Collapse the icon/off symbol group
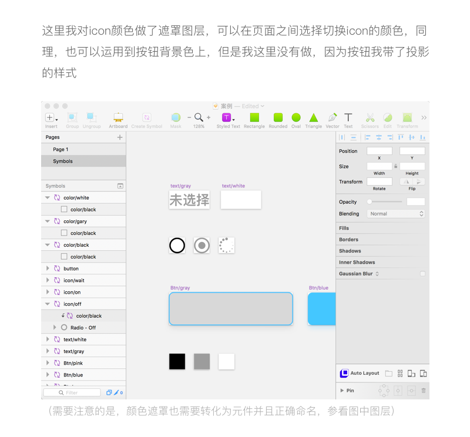 pos(48,304)
